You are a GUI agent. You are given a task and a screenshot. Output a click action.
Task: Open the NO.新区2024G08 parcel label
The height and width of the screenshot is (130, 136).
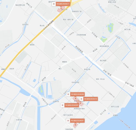coord(77,94)
